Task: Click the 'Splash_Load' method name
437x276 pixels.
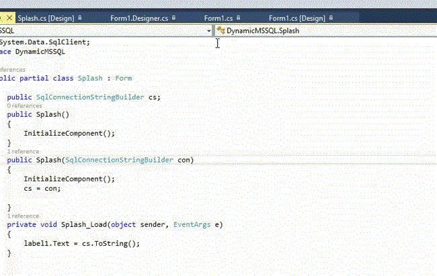Action: pyautogui.click(x=84, y=225)
